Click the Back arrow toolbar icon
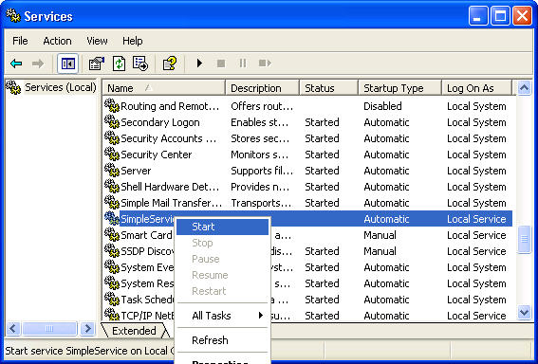The width and height of the screenshot is (538, 364). click(x=16, y=64)
